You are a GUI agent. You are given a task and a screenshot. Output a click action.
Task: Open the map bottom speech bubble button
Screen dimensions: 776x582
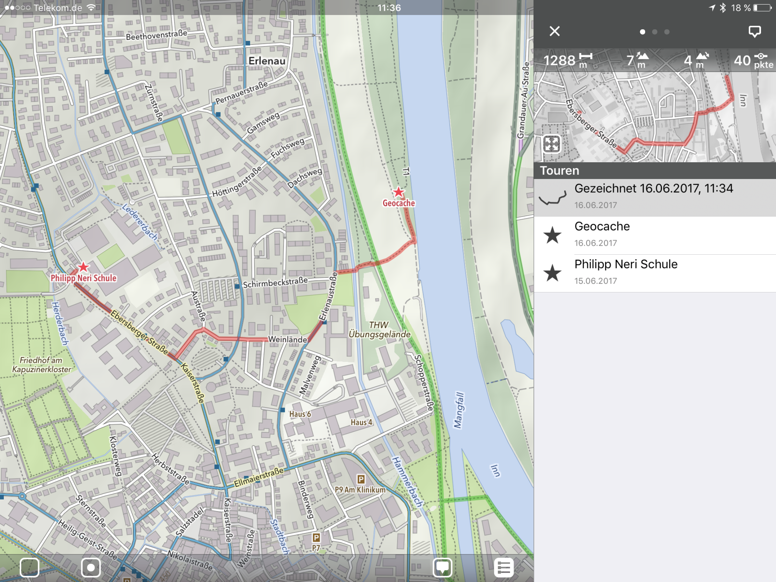coord(442,567)
